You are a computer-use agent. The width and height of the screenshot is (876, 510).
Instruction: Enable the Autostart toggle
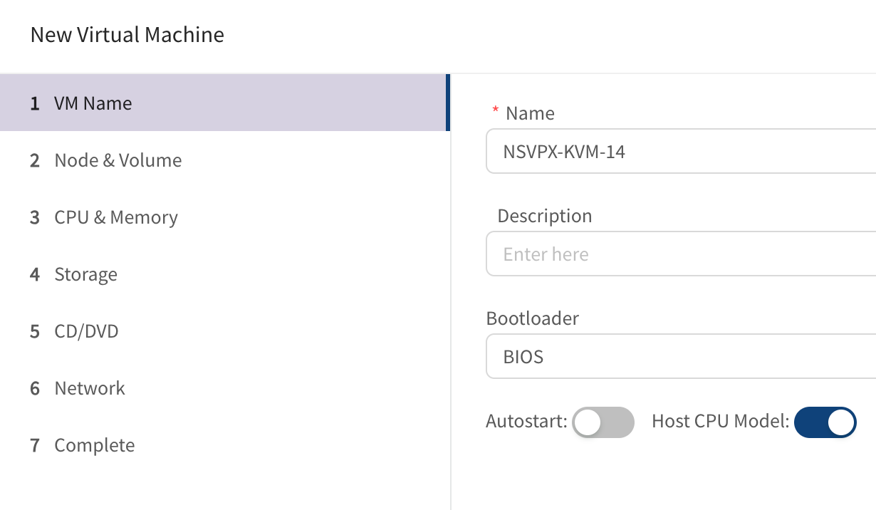(x=603, y=422)
